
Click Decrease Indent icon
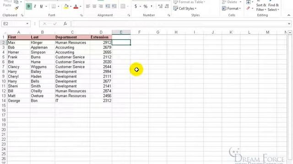click(x=108, y=6)
